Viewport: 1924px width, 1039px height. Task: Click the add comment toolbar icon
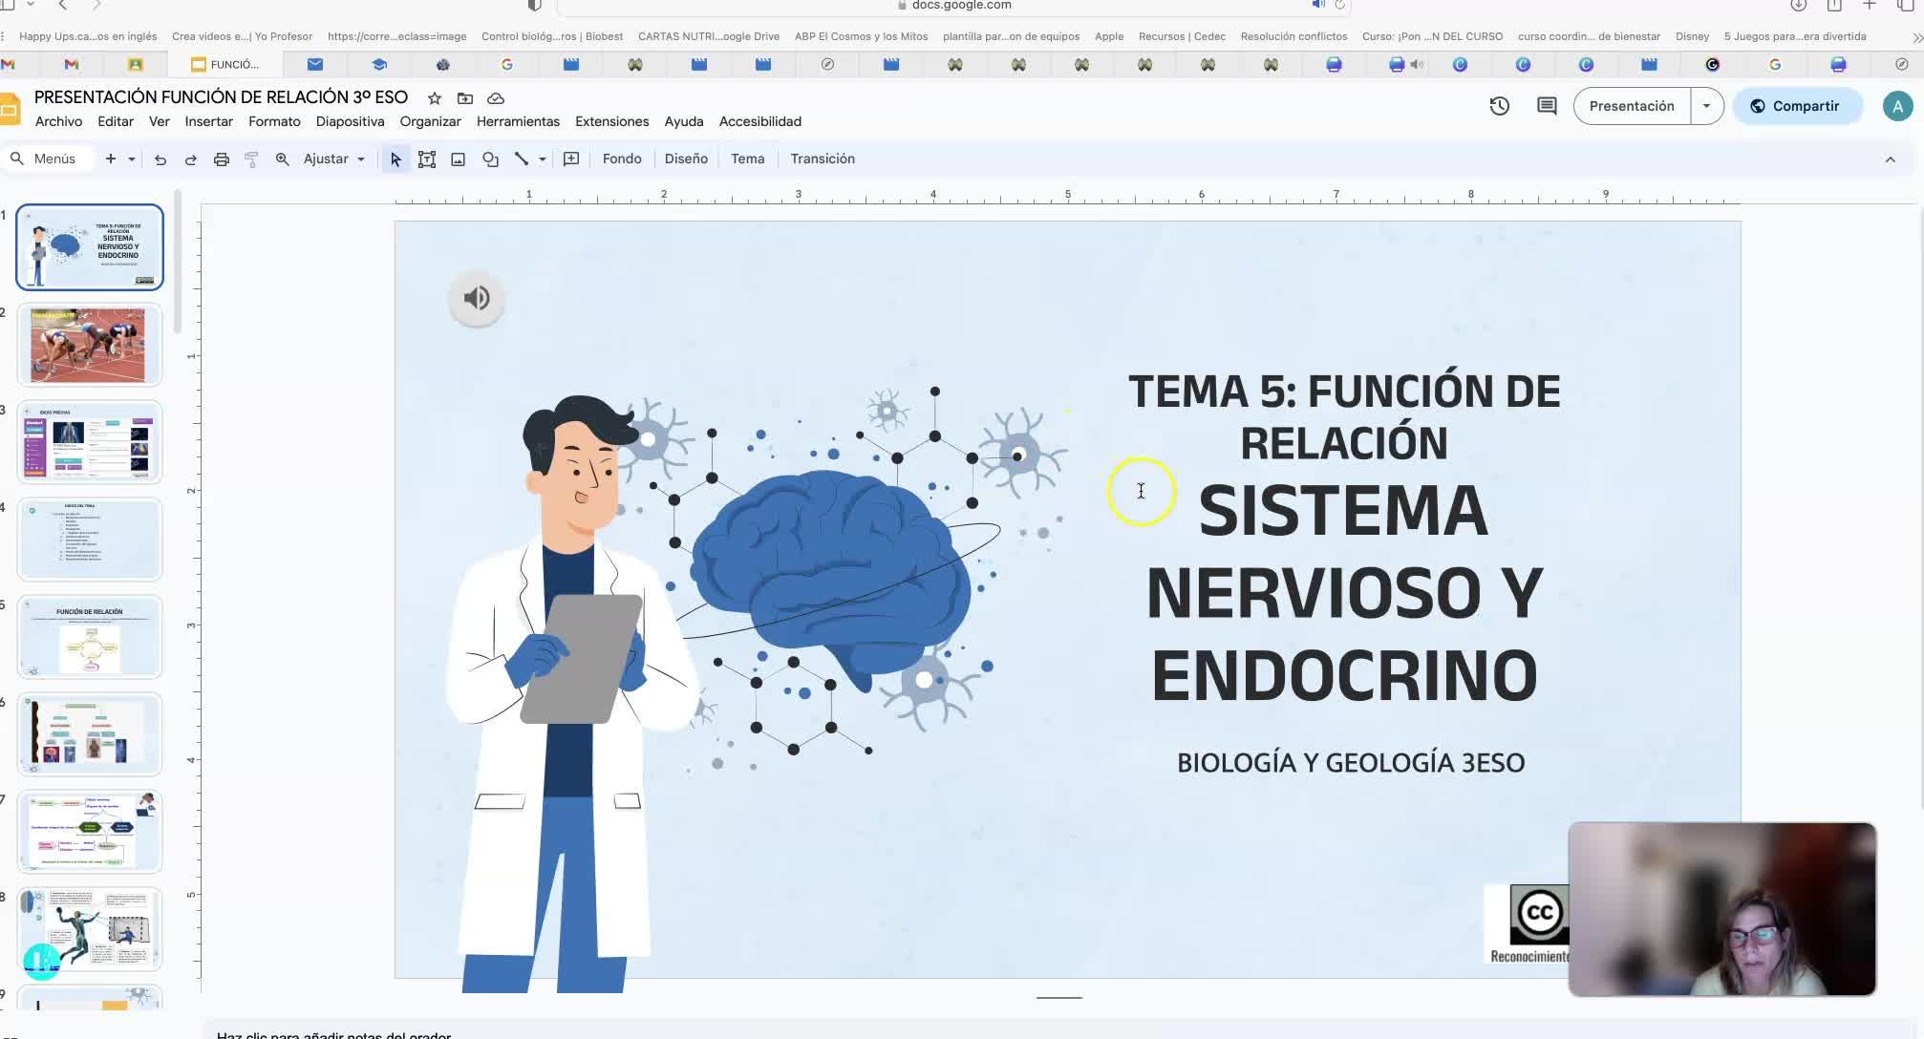(571, 159)
